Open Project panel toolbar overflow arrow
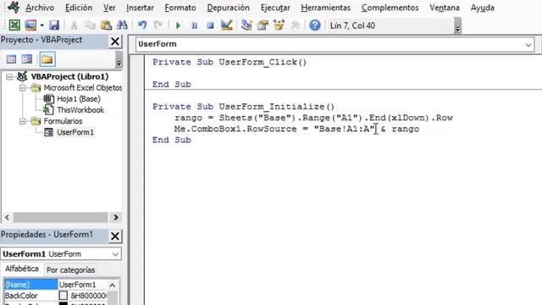Viewport: 542px width, 305px height. (x=119, y=59)
